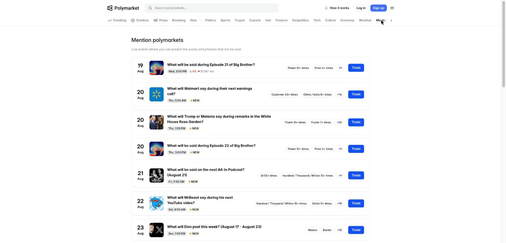Trade on Walmart earnings call market
The width and height of the screenshot is (506, 243).
(356, 94)
